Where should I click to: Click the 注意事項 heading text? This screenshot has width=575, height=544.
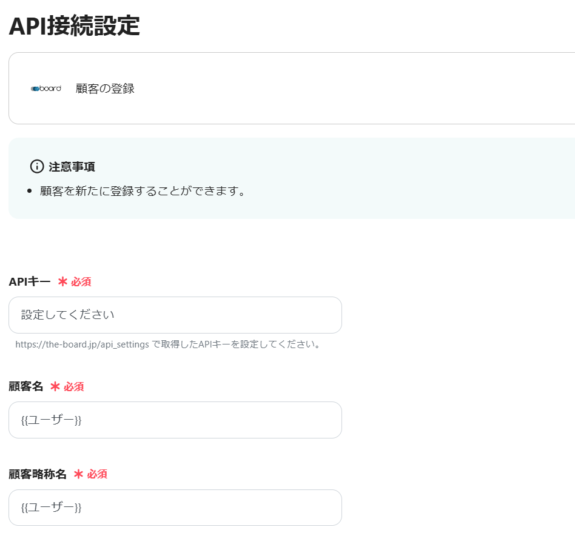click(72, 167)
